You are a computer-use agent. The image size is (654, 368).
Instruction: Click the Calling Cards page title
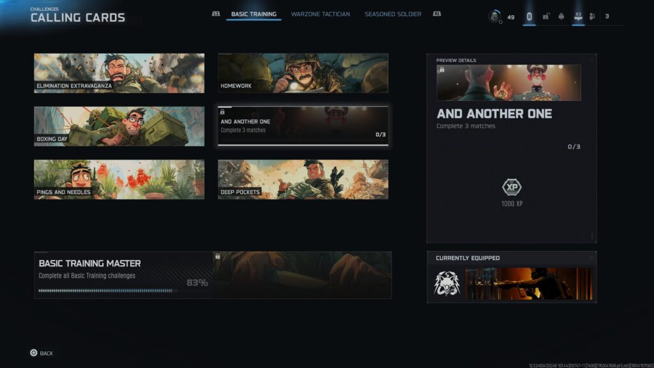coord(77,18)
